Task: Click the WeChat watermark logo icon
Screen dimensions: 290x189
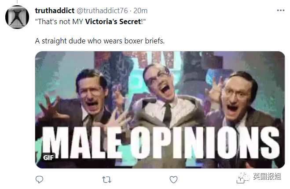Action: pyautogui.click(x=244, y=177)
